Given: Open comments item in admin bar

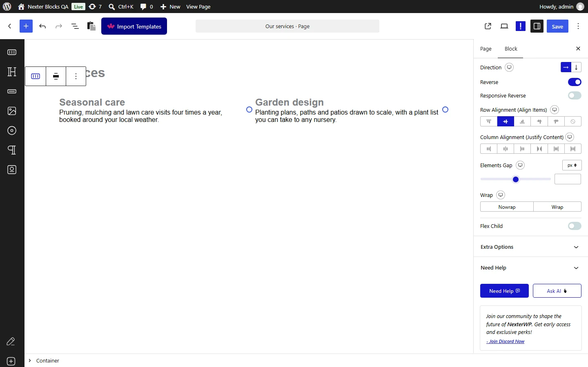Looking at the screenshot, I should click(147, 7).
